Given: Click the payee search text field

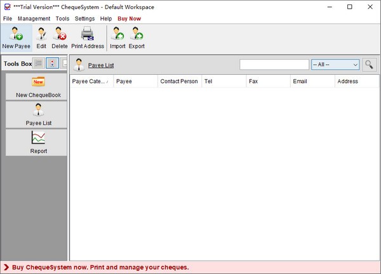Looking at the screenshot, I should 274,65.
